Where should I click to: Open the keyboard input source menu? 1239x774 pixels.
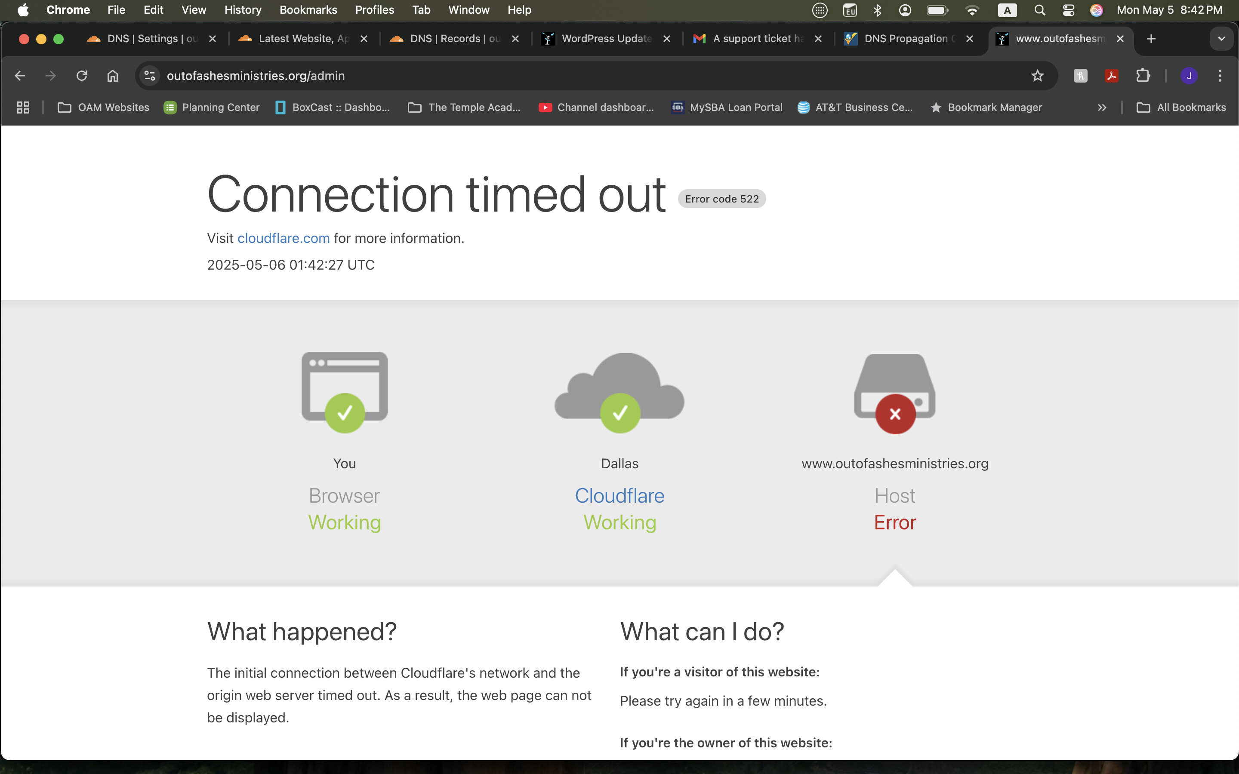pyautogui.click(x=1007, y=10)
